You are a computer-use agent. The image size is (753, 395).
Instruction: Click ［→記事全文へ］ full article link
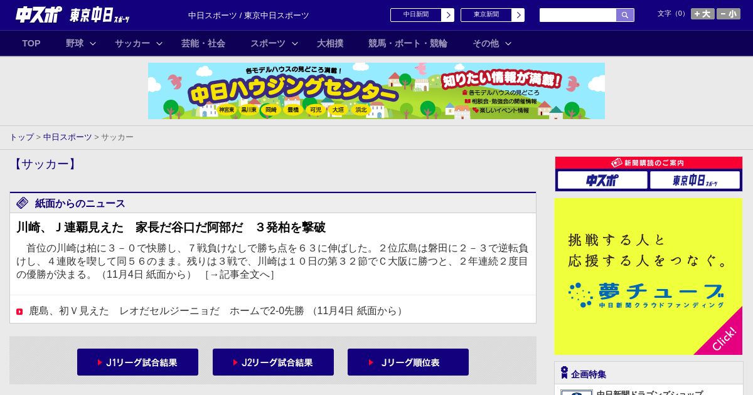click(240, 274)
